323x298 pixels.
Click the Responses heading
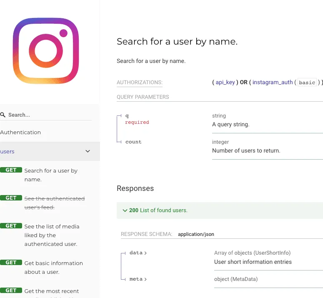(x=135, y=188)
